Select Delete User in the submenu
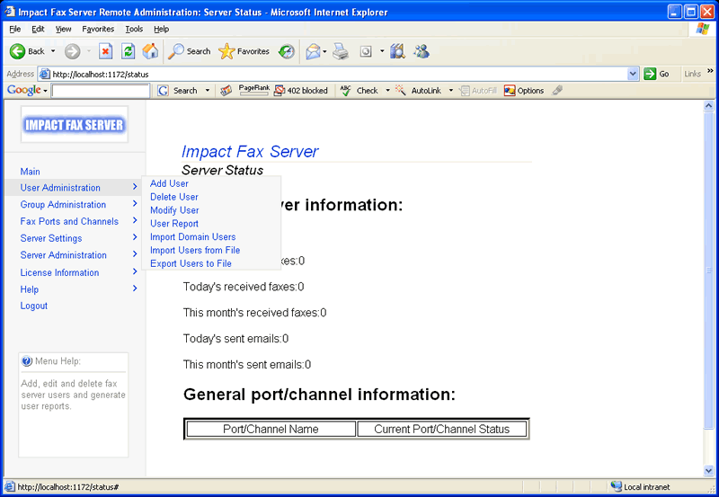The image size is (719, 497). (x=174, y=197)
